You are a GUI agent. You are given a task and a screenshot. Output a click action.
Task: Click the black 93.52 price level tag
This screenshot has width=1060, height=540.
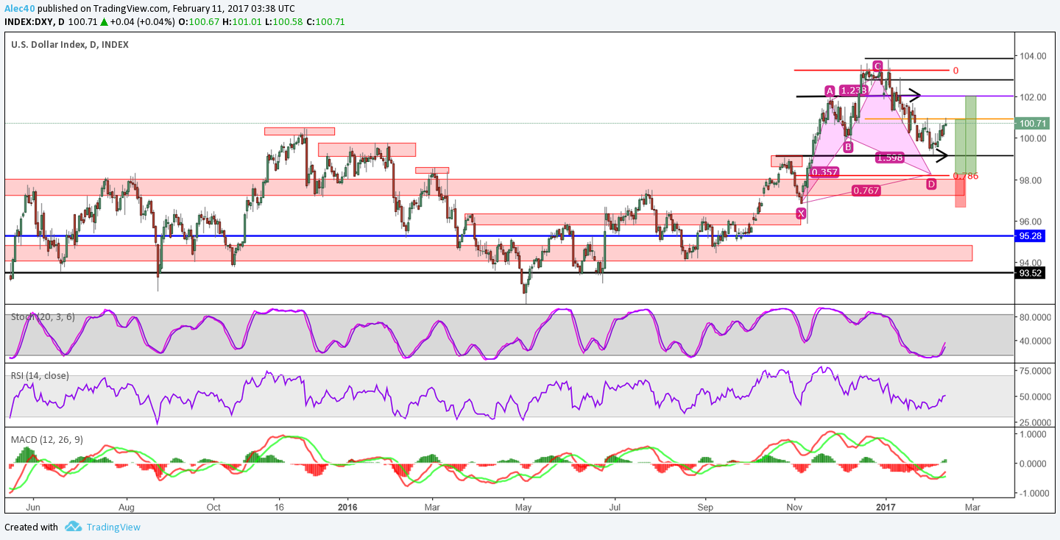tap(1029, 273)
